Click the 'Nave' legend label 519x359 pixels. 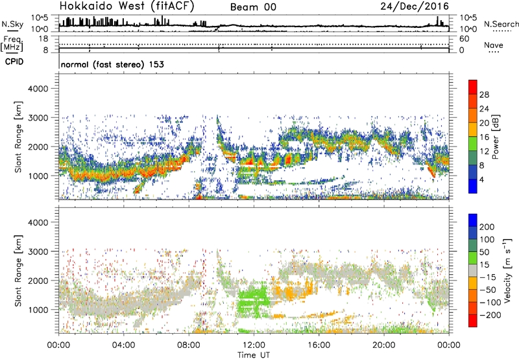(494, 45)
